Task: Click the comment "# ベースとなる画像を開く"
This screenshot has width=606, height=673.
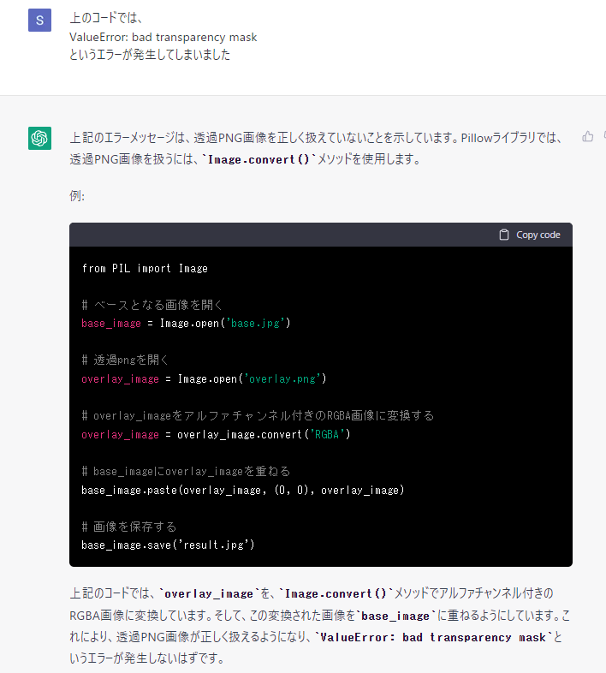Action: [152, 305]
